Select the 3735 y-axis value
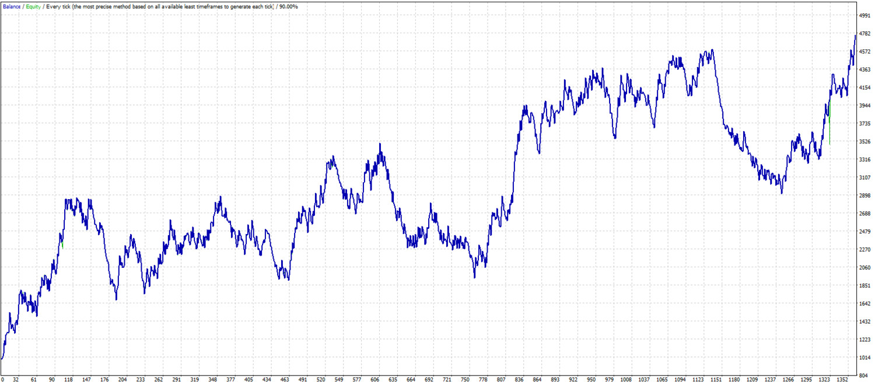Viewport: 875px width, 382px height. point(865,123)
